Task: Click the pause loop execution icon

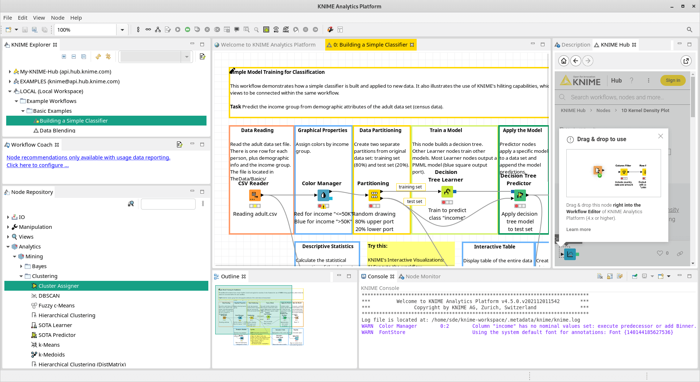Action: point(306,30)
